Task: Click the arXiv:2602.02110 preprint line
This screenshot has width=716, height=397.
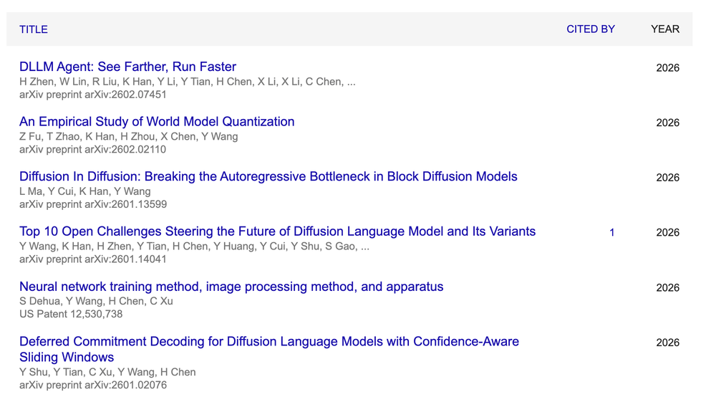Action: click(x=93, y=150)
